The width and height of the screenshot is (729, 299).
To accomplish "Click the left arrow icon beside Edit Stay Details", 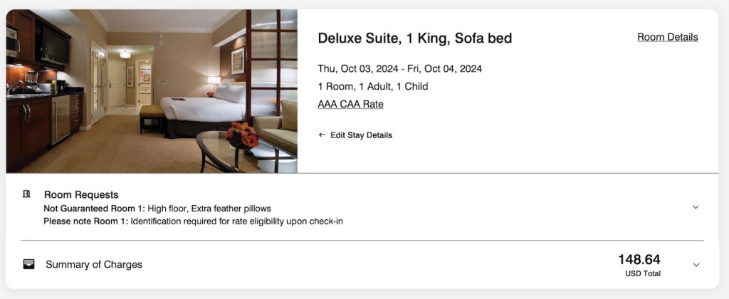I will (x=322, y=135).
